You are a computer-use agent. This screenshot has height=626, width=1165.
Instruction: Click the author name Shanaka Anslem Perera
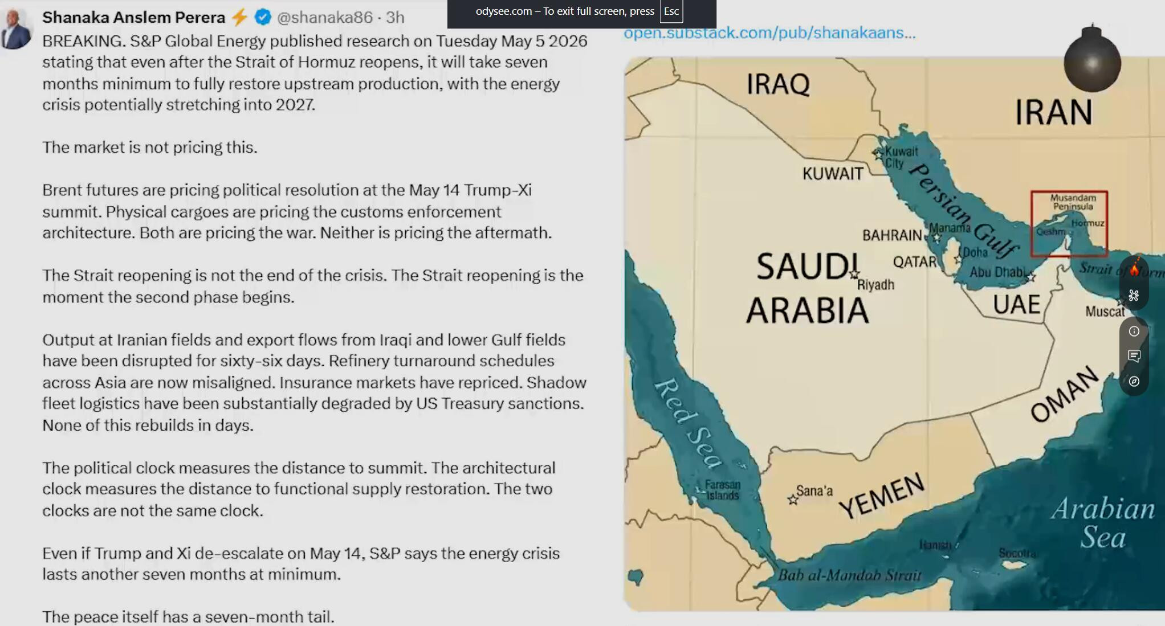point(134,17)
